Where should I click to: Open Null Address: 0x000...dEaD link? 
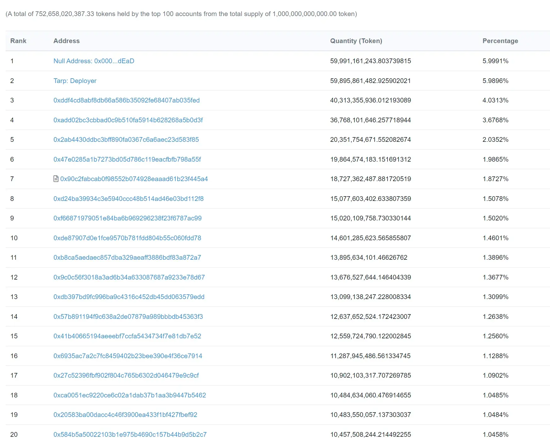coord(94,61)
